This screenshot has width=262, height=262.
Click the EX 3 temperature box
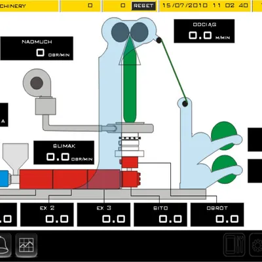(103, 215)
